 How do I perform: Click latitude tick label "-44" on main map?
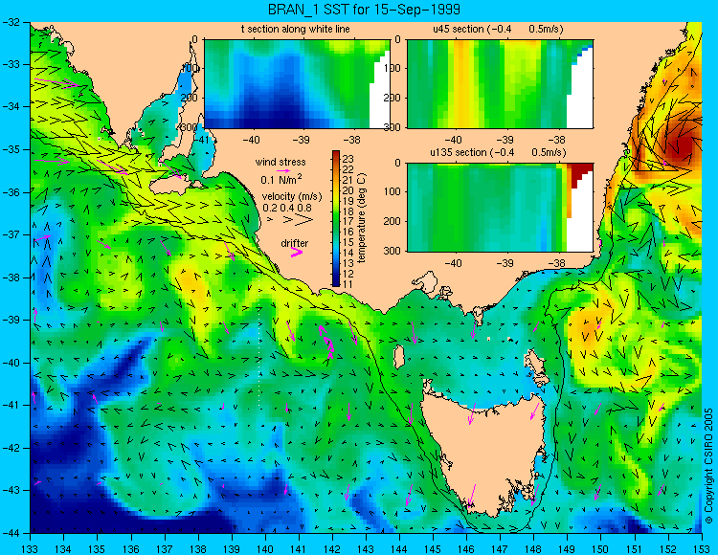tap(12, 533)
